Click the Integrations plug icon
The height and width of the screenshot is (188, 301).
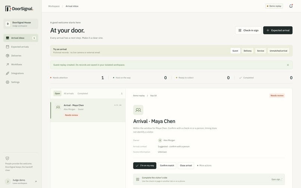tap(7, 73)
